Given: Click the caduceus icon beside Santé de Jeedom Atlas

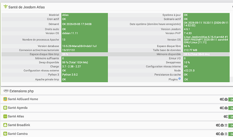Looking at the screenshot, I should 5,7.
